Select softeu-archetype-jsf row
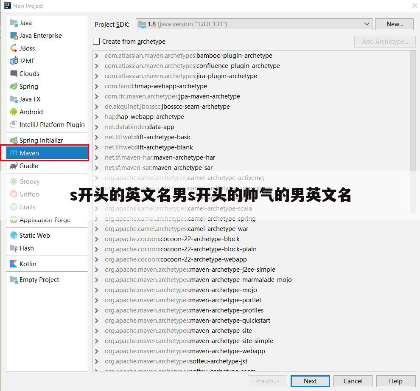Screen dimensions: 420x391 point(251,361)
